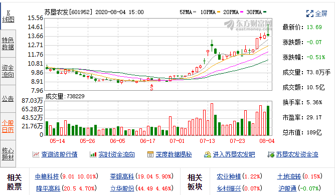Screen dimensions: 335x195
Task: Click the 20PMA magenta legend swatch
Action: click(242, 12)
